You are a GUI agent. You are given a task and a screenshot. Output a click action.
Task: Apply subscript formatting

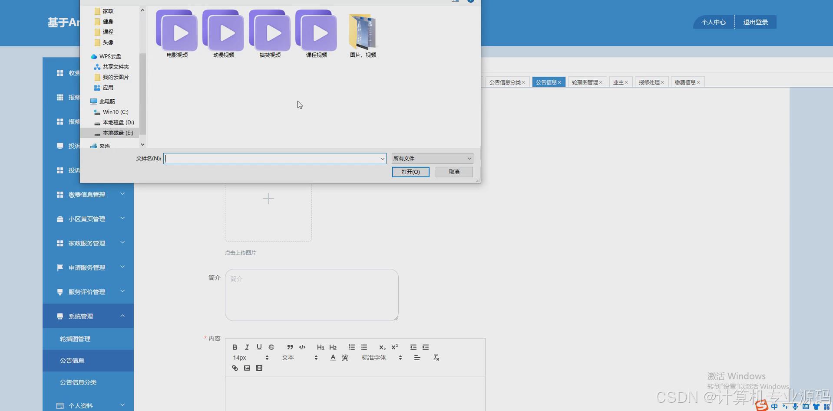[x=382, y=347]
